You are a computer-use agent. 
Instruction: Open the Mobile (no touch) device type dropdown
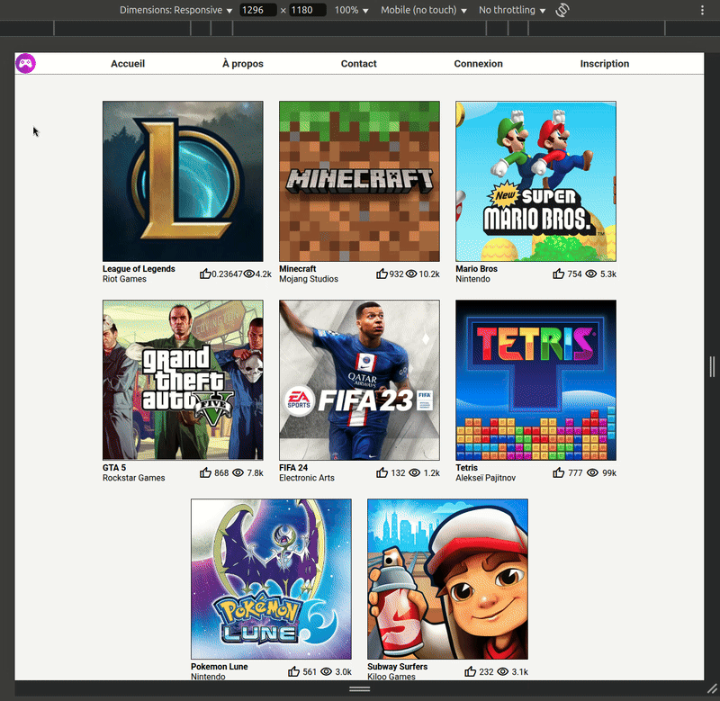424,11
